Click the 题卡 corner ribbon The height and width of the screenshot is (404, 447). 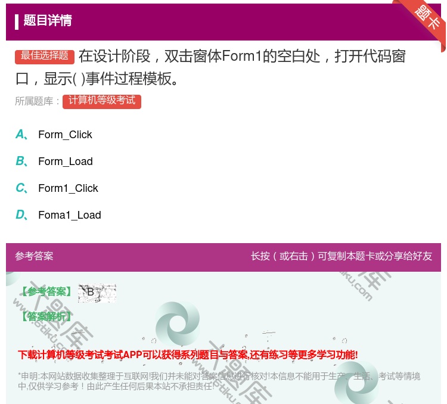point(427,17)
